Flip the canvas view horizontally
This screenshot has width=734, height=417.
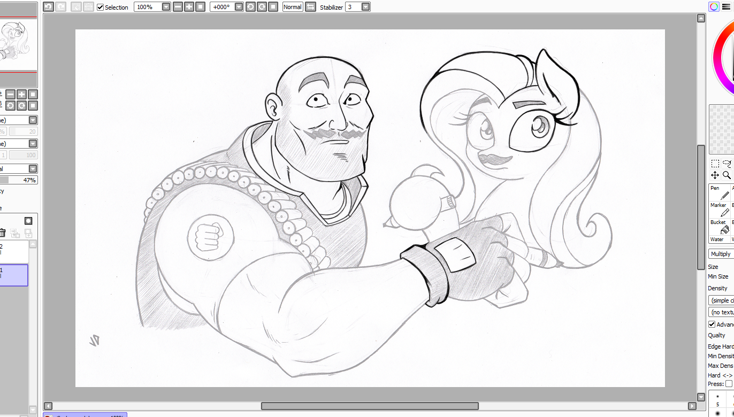310,7
